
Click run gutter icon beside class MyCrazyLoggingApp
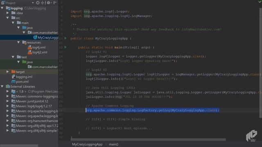point(65,38)
